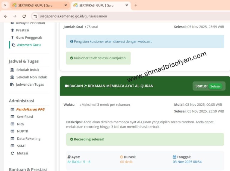The width and height of the screenshot is (230, 171).
Task: Click the browser reload page icon
Action: pyautogui.click(x=24, y=16)
